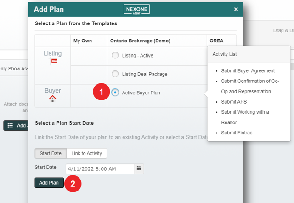The width and height of the screenshot is (294, 203).
Task: Click the Start Date text field
Action: point(100,168)
